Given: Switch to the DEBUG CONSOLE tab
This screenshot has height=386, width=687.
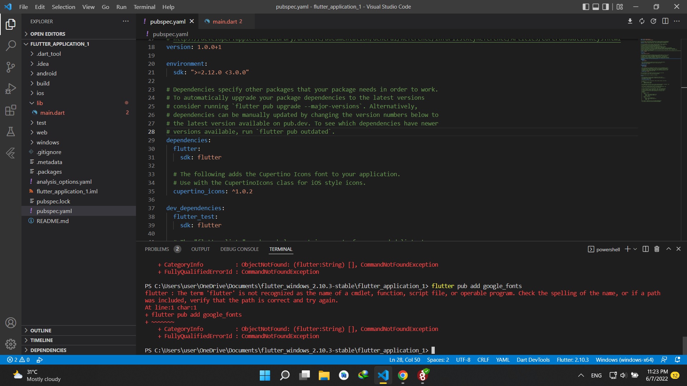Looking at the screenshot, I should pos(239,249).
